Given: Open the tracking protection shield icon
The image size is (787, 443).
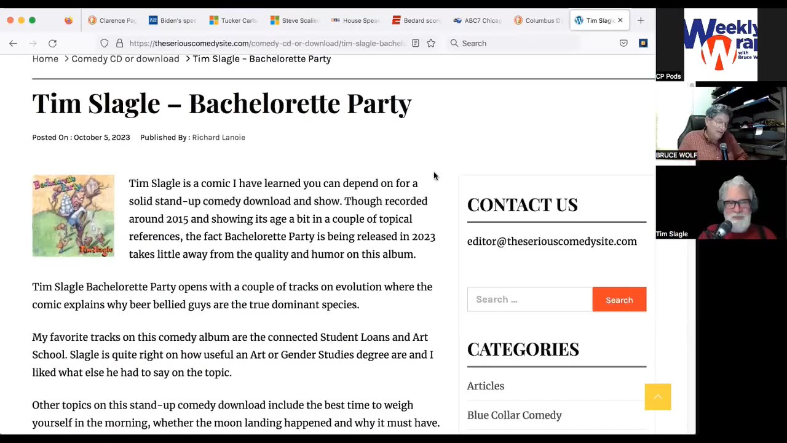Looking at the screenshot, I should [x=105, y=43].
